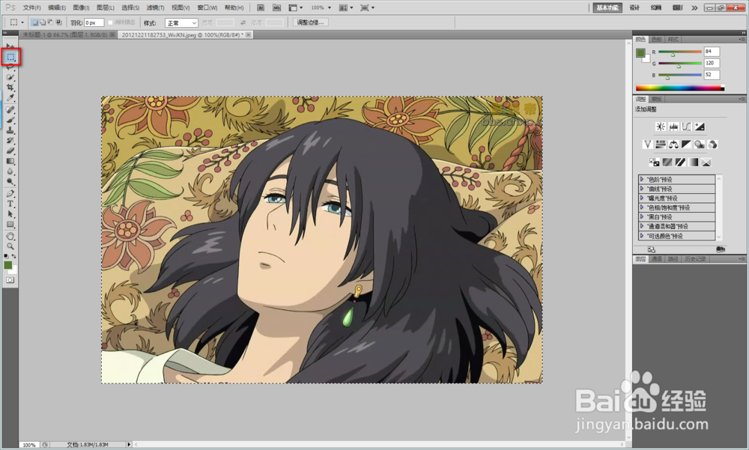Toggle Quick Mask mode
This screenshot has height=450, width=749.
point(10,281)
